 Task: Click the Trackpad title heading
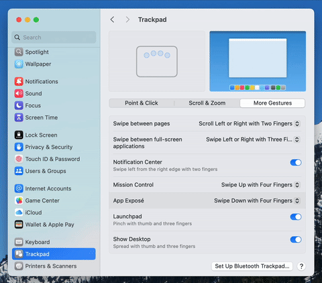coord(152,19)
